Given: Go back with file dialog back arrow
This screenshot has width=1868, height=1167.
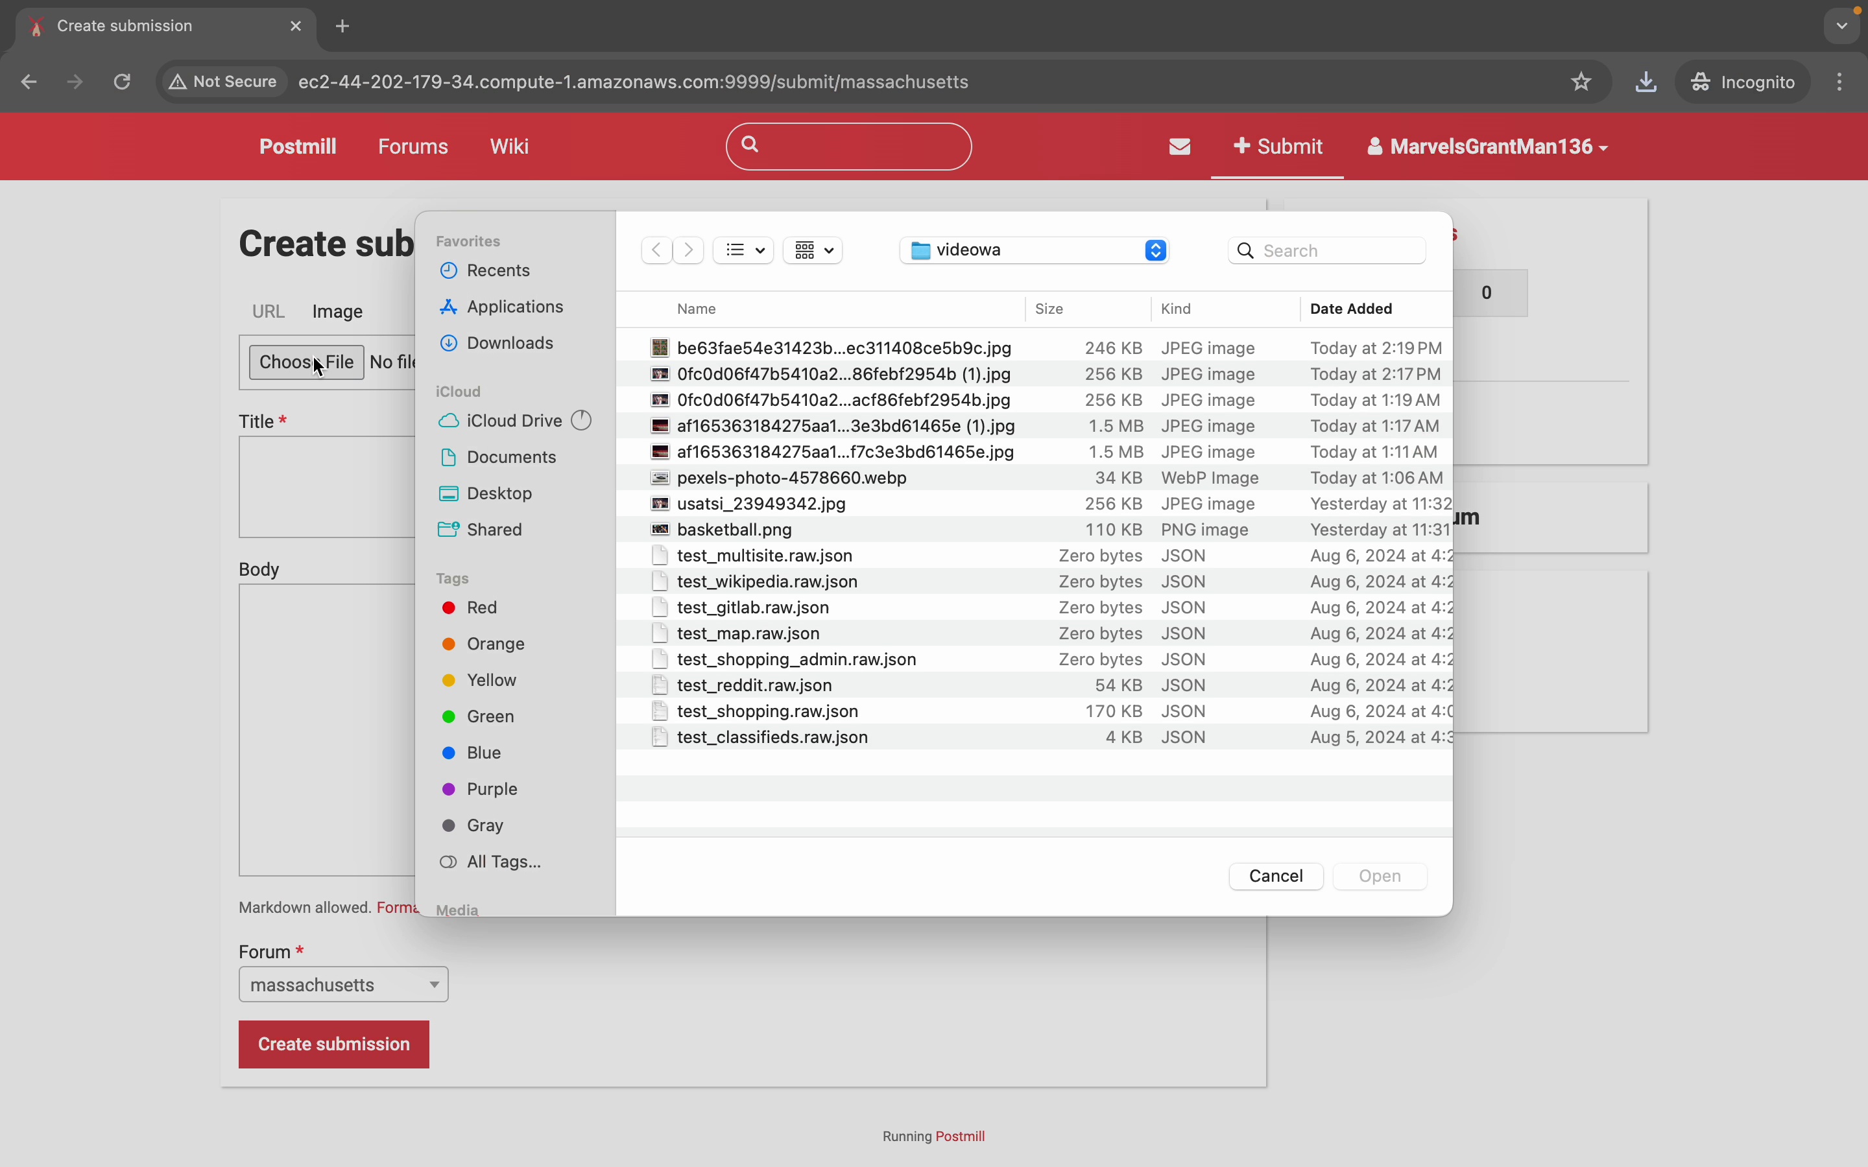Looking at the screenshot, I should click(656, 250).
